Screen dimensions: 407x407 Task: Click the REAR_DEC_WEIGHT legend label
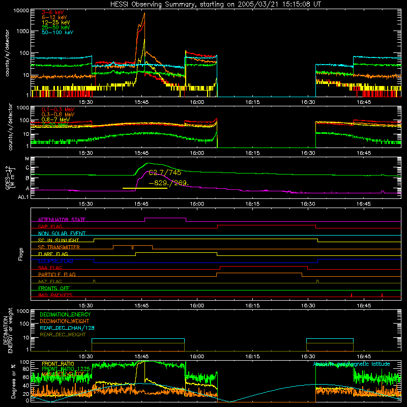pyautogui.click(x=63, y=335)
